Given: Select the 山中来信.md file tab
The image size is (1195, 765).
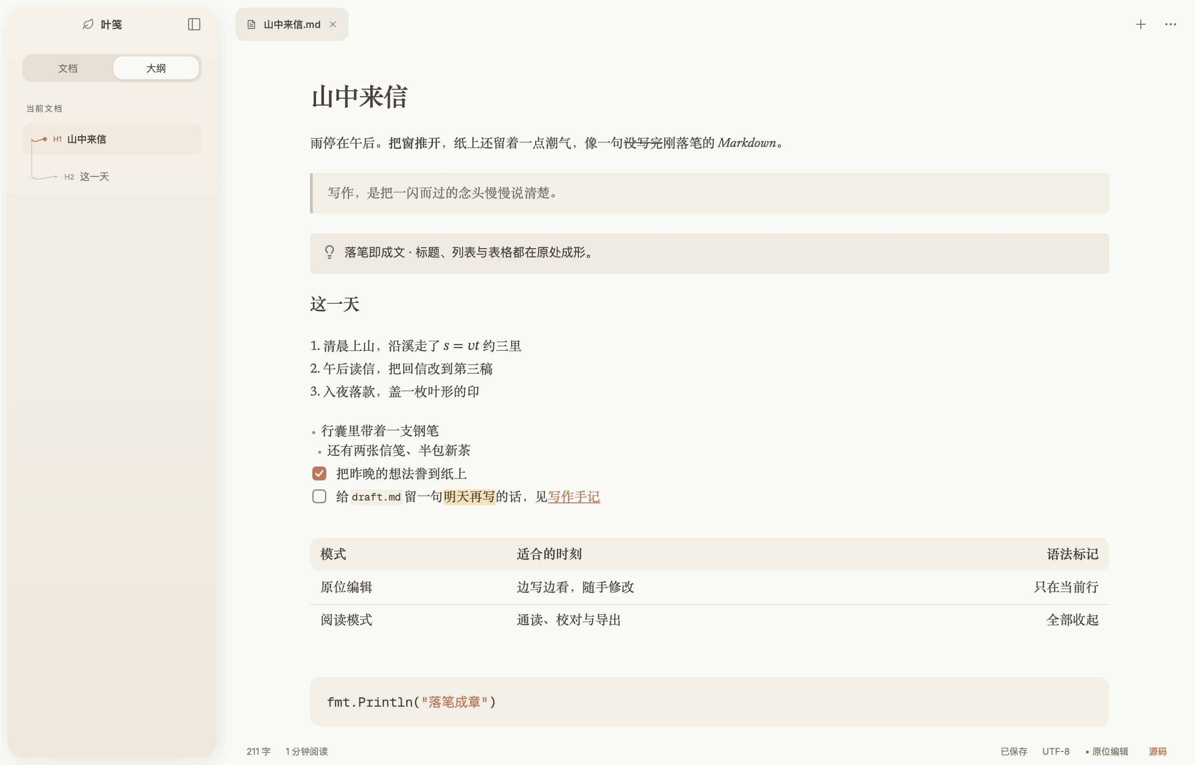Looking at the screenshot, I should (292, 24).
